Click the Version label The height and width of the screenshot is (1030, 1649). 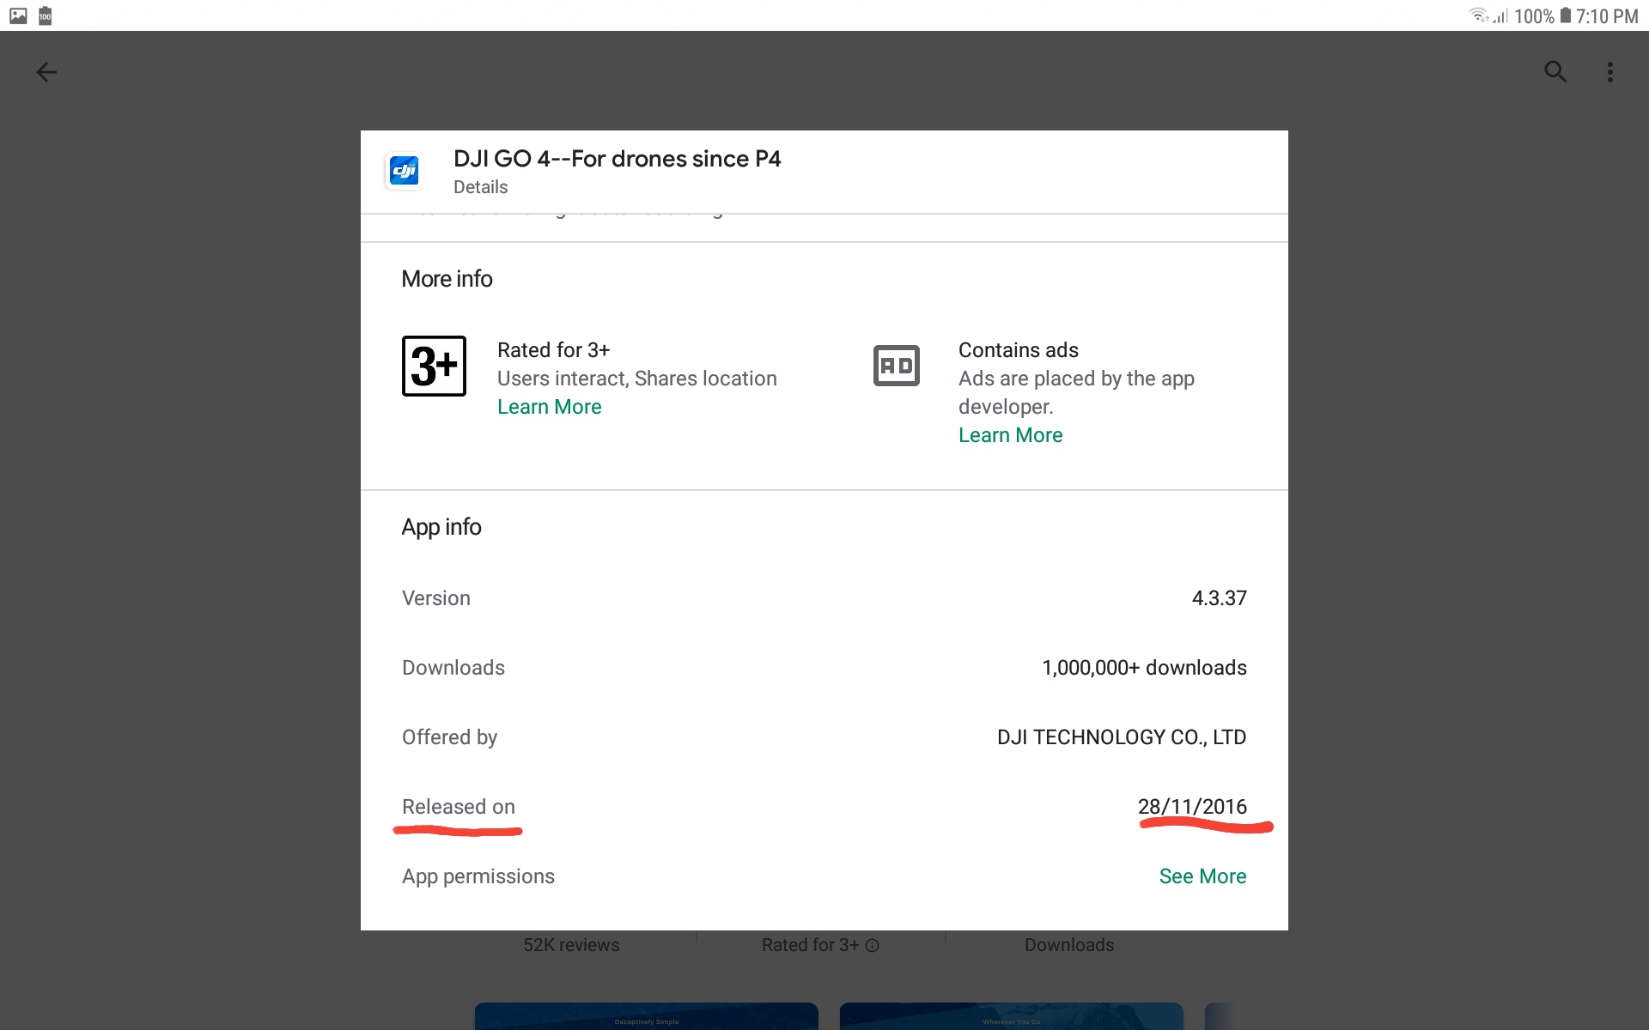436,598
